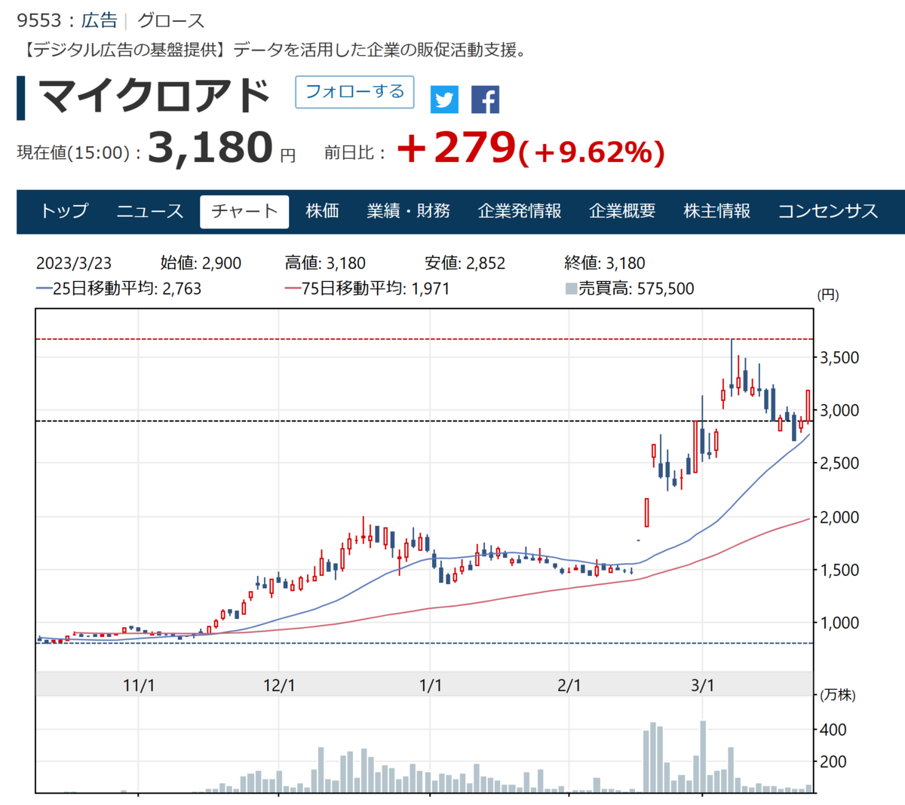Viewport: 905px width, 805px height.
Task: Click the 3,000 price axis label
Action: coord(839,411)
